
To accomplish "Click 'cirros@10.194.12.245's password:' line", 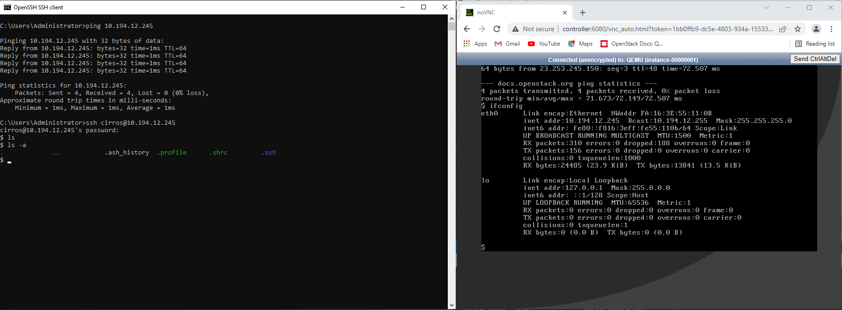I will [x=60, y=130].
